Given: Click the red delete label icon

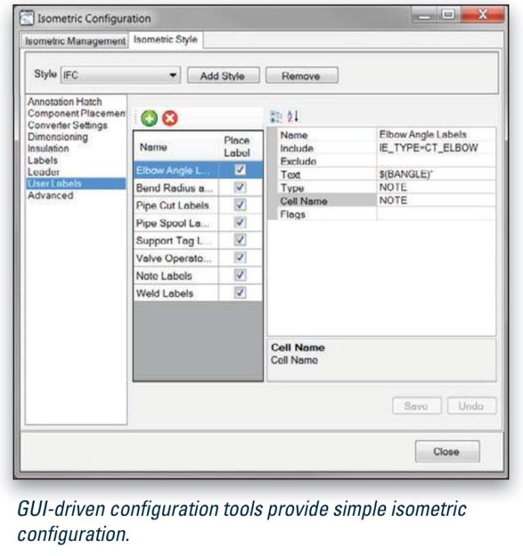Looking at the screenshot, I should pyautogui.click(x=168, y=118).
